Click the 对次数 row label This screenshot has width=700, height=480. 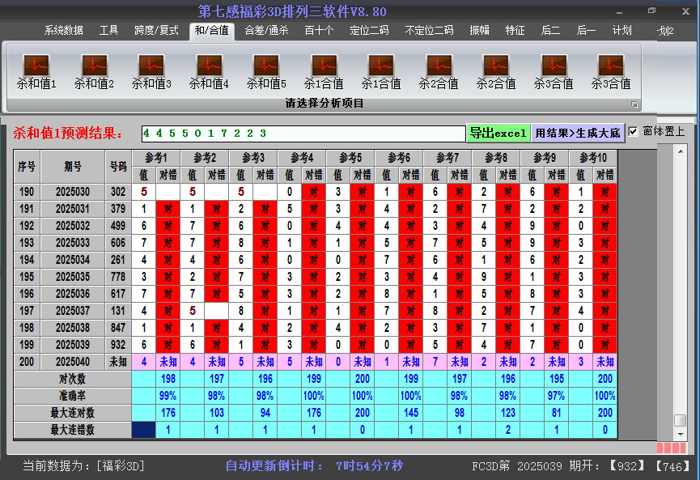72,379
